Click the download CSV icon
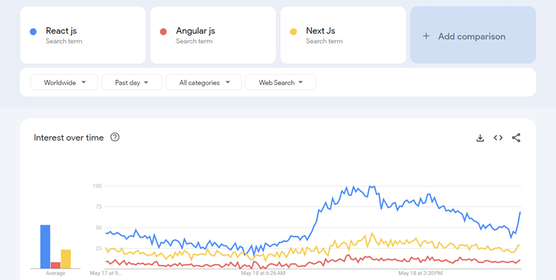This screenshot has width=556, height=280. [480, 138]
